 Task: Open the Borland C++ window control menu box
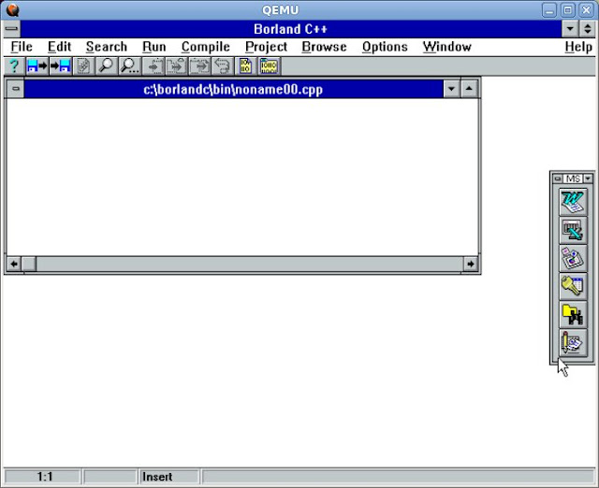[x=11, y=29]
